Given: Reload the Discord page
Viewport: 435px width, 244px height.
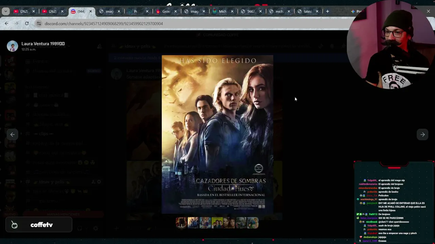Looking at the screenshot, I should 27,23.
